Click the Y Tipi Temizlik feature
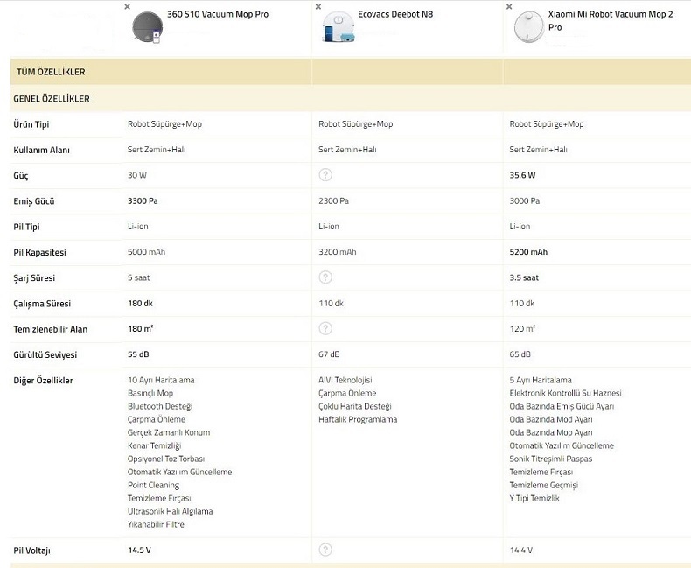691x568 pixels. pyautogui.click(x=534, y=498)
